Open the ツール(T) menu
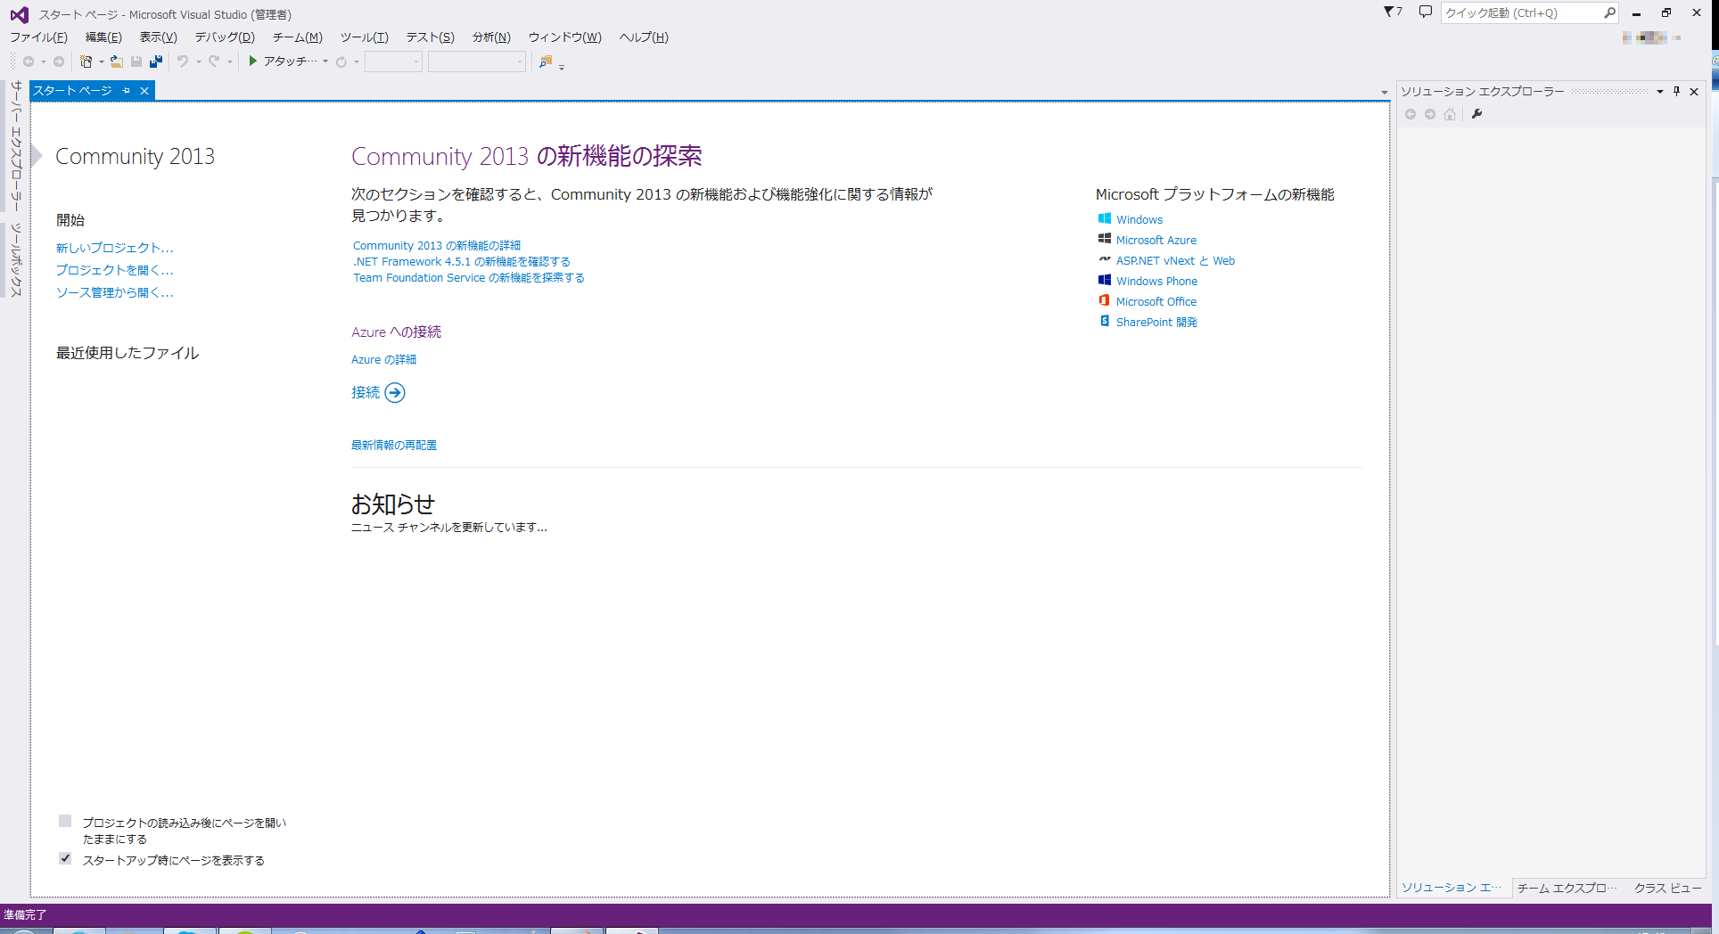This screenshot has height=934, width=1719. (x=364, y=37)
